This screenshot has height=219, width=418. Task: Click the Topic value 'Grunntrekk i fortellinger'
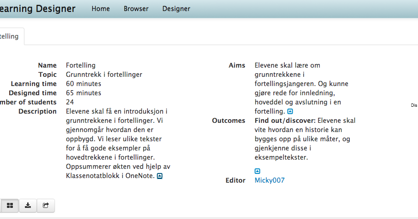[104, 75]
